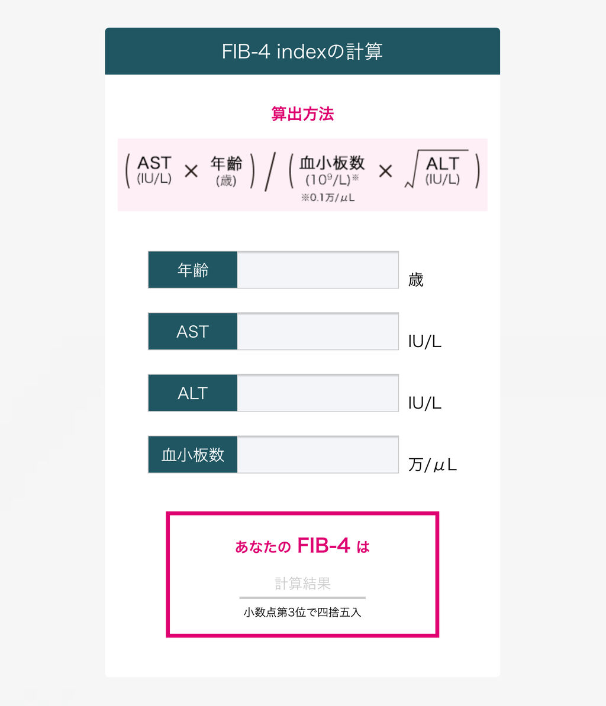Click the 万/μL unit text
Image resolution: width=606 pixels, height=706 pixels.
click(x=432, y=465)
